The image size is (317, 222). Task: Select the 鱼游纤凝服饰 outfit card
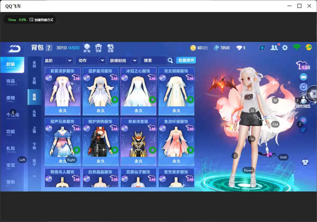pos(176,142)
